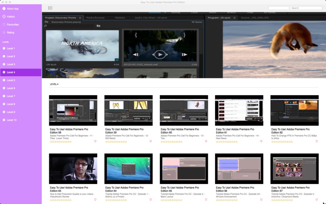Open the Edition 63 presenter video thumbnail
Screen dimensions: 326x204
(73, 169)
